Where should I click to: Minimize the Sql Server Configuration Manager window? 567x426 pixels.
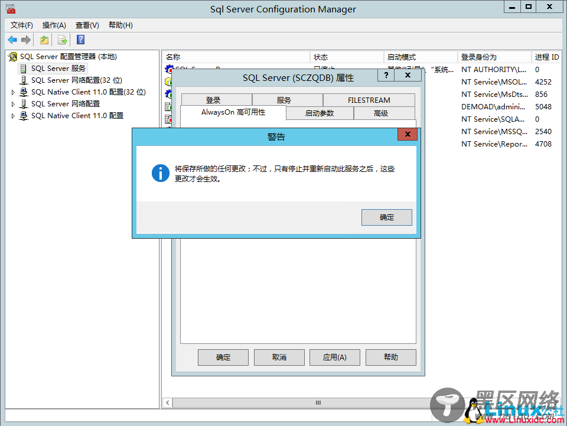tap(512, 7)
